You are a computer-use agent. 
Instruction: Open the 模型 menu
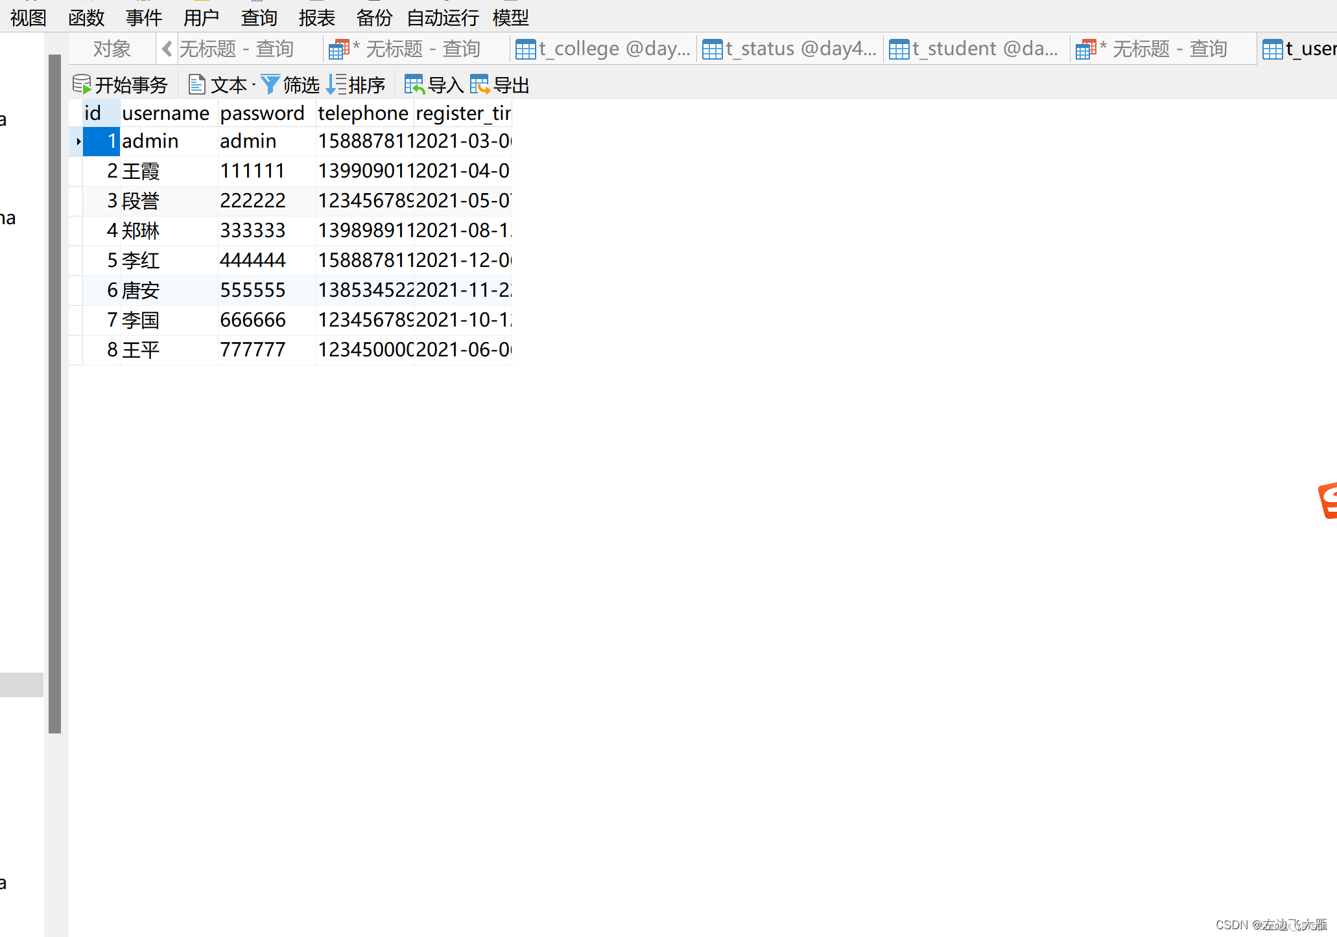[511, 17]
